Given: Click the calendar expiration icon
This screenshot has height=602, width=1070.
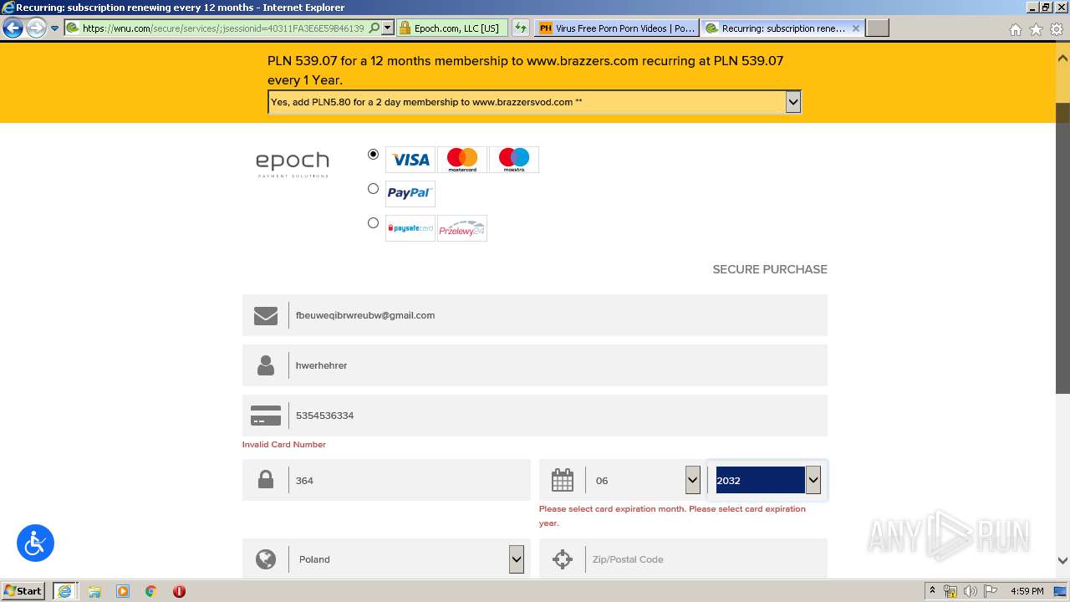Looking at the screenshot, I should (563, 480).
